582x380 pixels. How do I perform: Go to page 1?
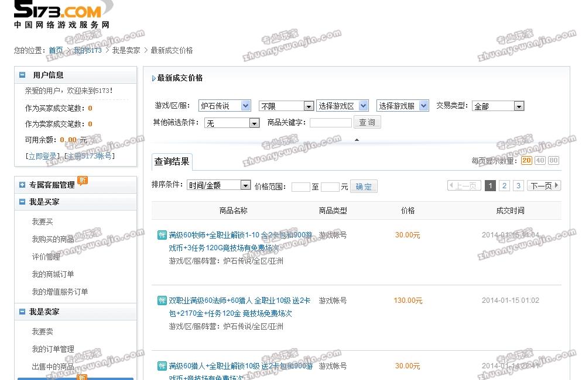(x=490, y=185)
